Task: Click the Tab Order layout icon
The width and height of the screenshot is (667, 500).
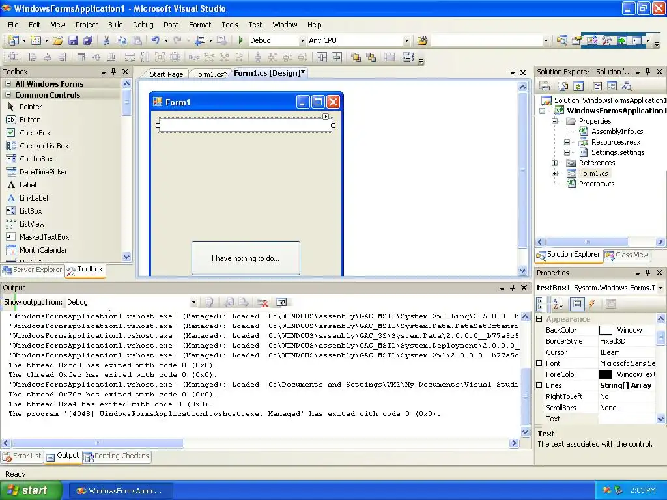Action: [x=408, y=57]
